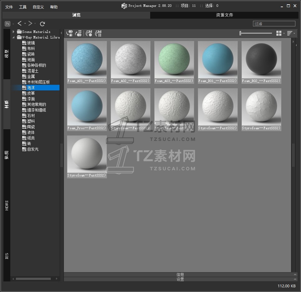Click the Photoshop (Ps) icon button
This screenshot has height=292, width=301.
[x=7, y=24]
